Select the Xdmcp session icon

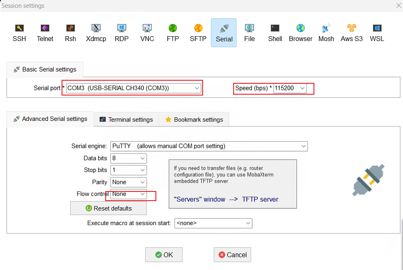[x=96, y=33]
